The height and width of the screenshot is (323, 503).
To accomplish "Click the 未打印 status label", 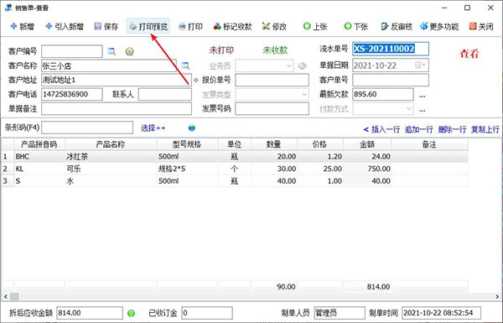I will tap(221, 50).
